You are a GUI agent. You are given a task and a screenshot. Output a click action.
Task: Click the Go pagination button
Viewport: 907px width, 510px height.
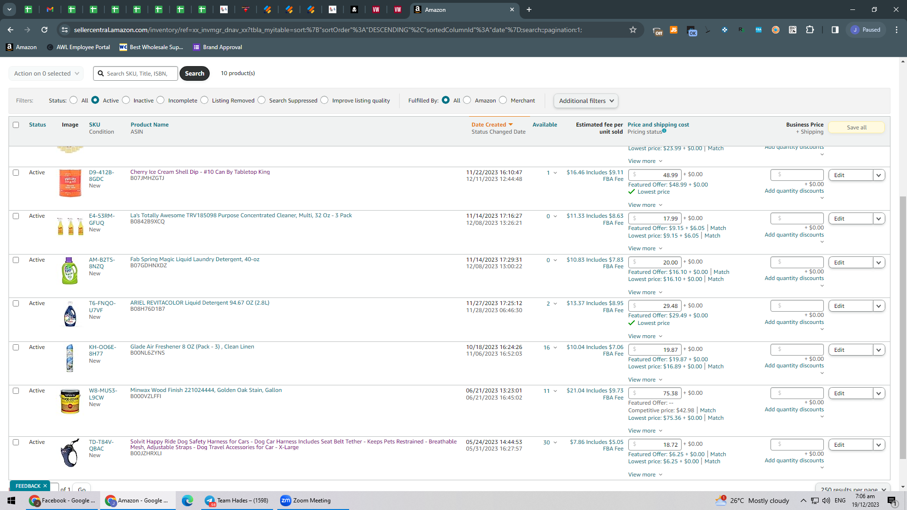[82, 488]
